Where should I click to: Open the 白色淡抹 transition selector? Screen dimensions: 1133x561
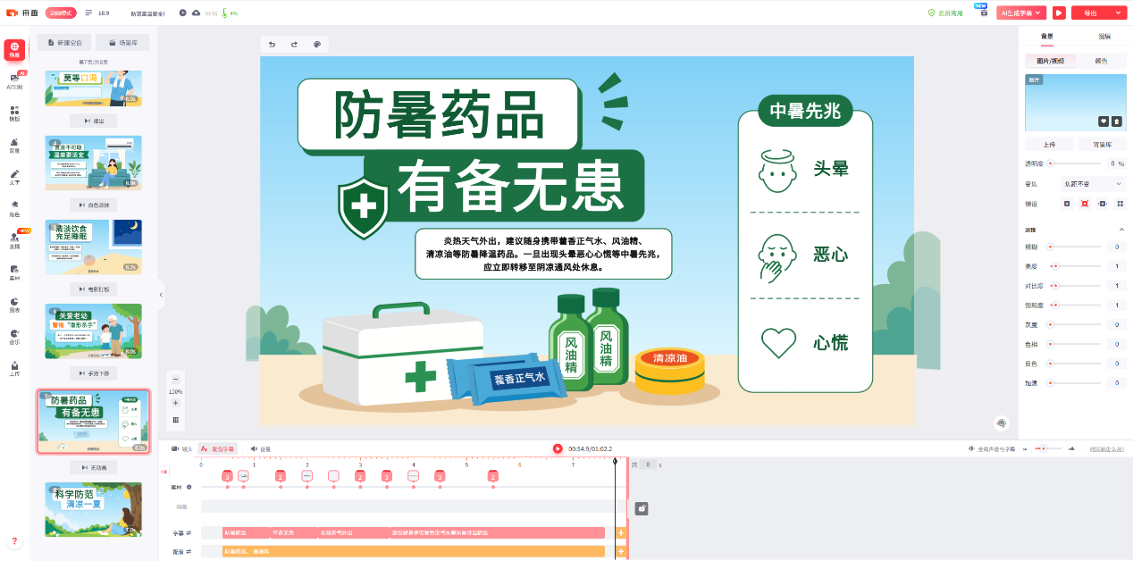coord(93,205)
